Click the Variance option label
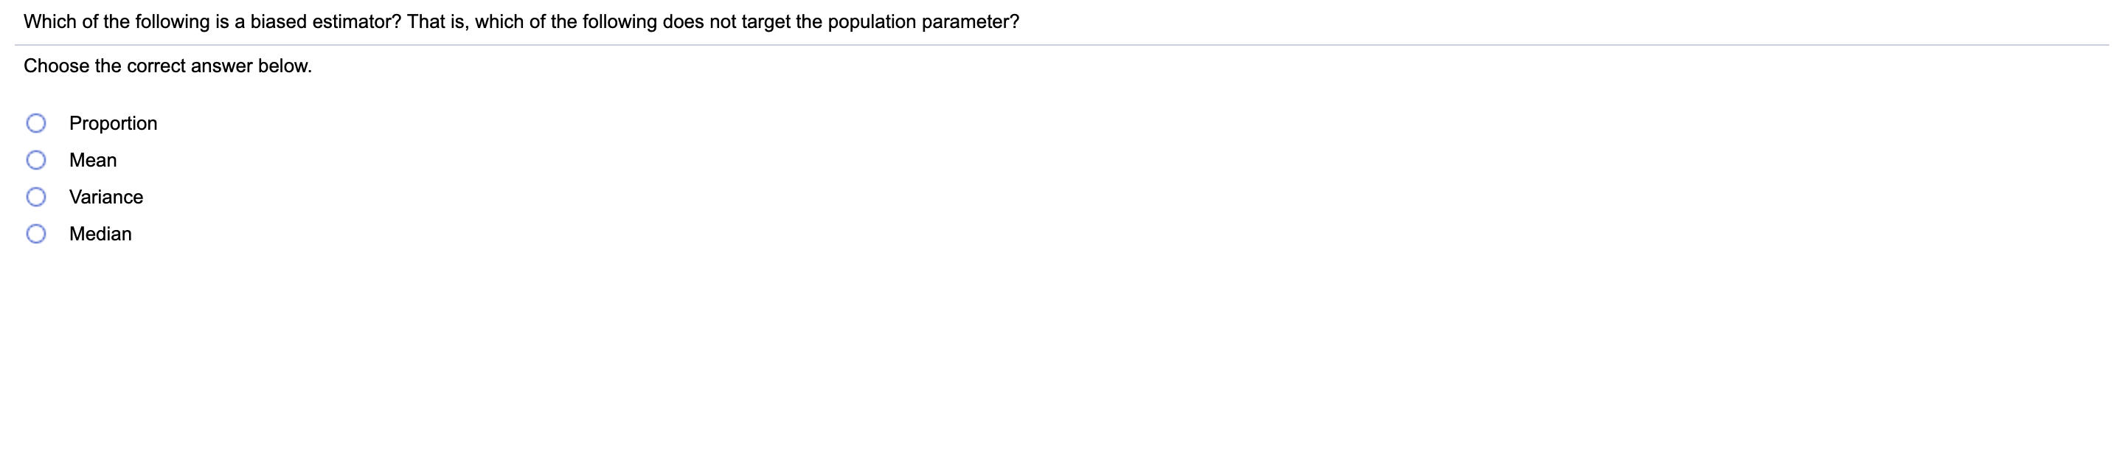 pos(106,198)
